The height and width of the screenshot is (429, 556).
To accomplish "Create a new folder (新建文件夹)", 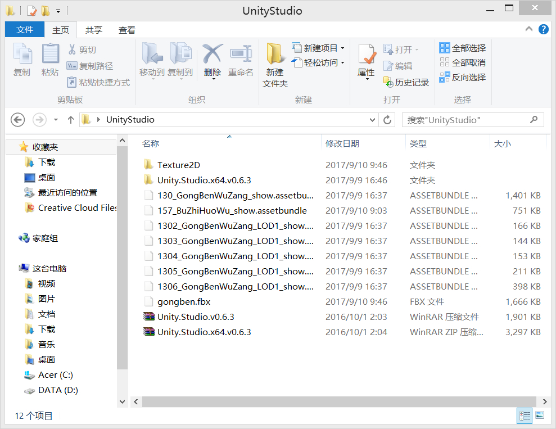I will pos(275,65).
